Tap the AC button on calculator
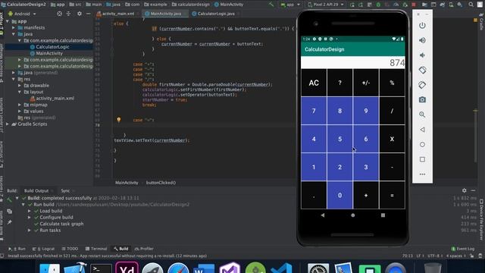 [314, 83]
